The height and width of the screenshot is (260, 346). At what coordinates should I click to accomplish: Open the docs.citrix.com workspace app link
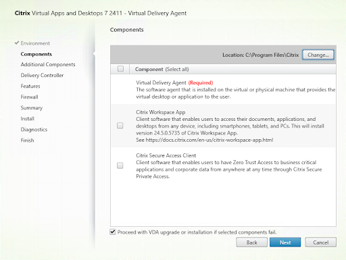[x=209, y=140]
